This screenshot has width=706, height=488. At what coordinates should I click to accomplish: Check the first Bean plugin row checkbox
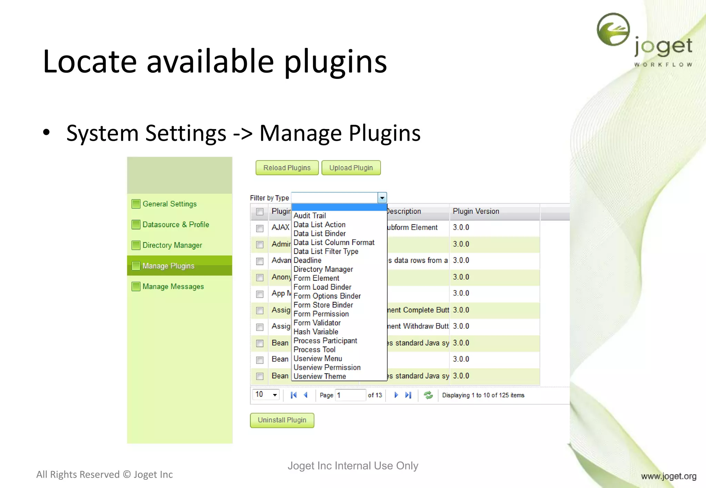260,343
